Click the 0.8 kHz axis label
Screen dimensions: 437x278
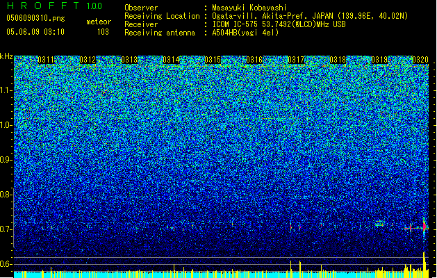(x=5, y=195)
